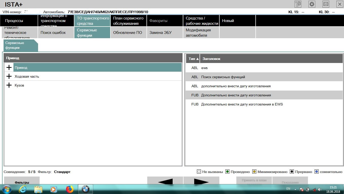Open the Action Center flag tray icon
The height and width of the screenshot is (194, 344).
302,189
